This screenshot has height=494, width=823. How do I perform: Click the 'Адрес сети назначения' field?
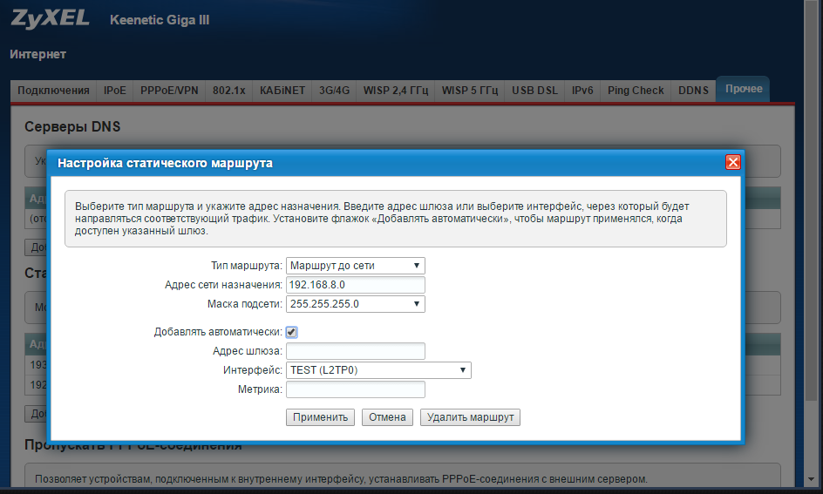coord(355,285)
